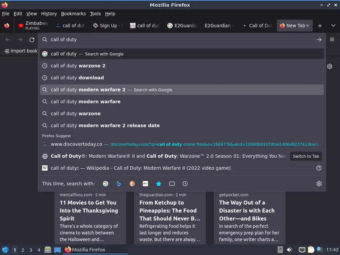
Task: Click the help icon on Wikipedia suggestion
Action: (x=319, y=168)
